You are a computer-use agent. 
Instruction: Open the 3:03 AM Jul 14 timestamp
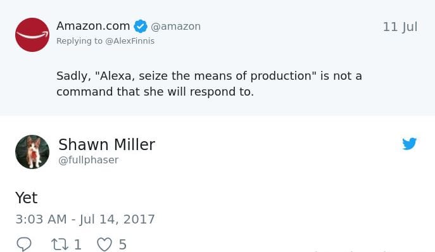click(85, 219)
